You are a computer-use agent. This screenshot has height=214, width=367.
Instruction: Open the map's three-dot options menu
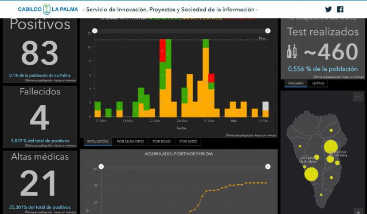coord(358,97)
